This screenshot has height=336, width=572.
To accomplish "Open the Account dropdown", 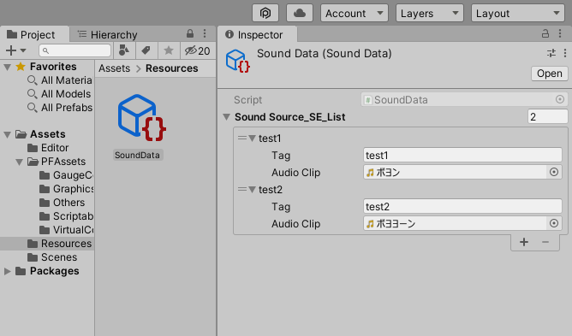I will click(355, 13).
